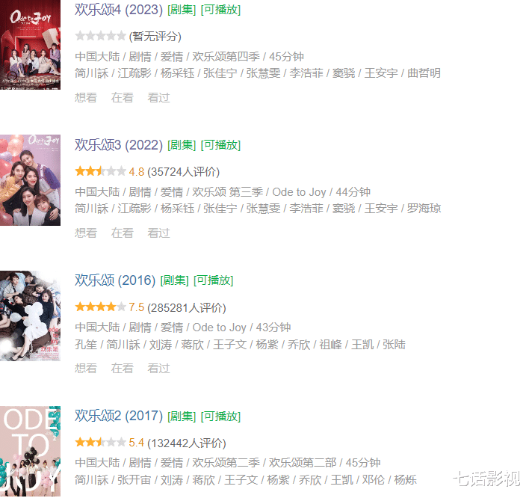Open the 欢乐颂 (2016) title link
The height and width of the screenshot is (498, 529).
(115, 280)
